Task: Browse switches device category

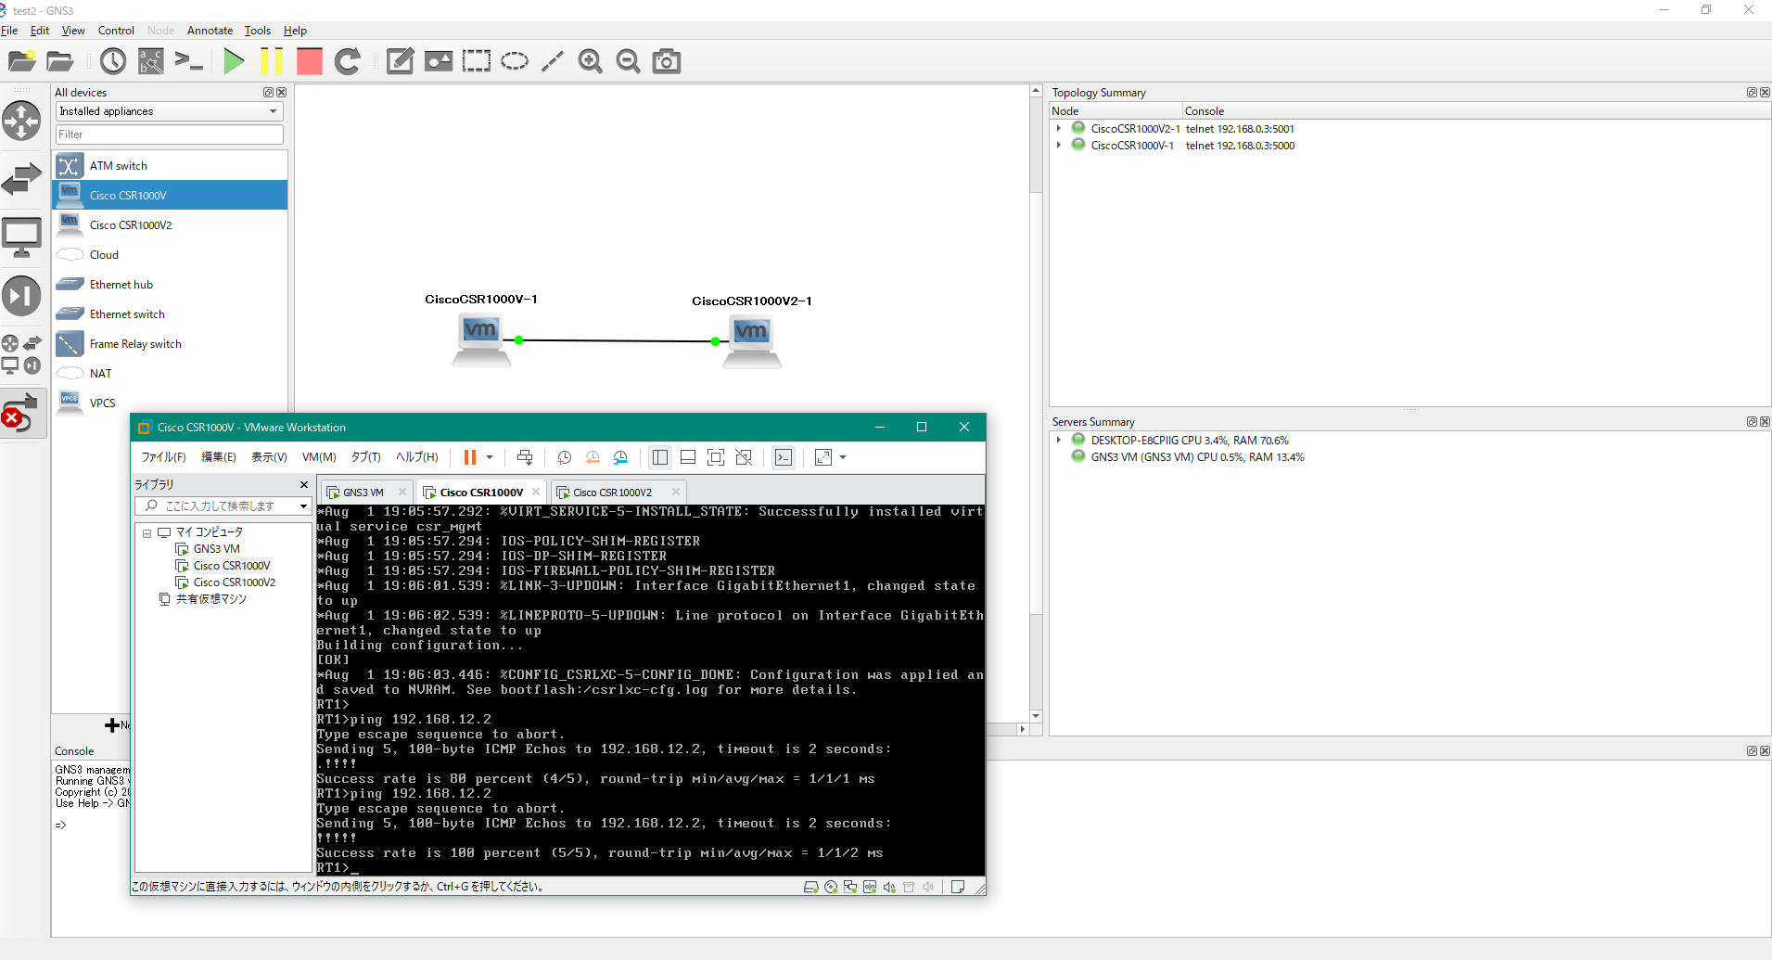Action: [21, 178]
